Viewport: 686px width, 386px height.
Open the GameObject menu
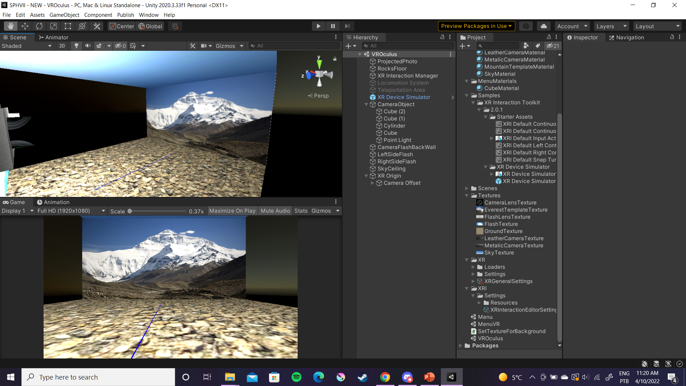(64, 15)
